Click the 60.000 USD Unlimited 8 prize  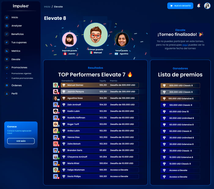[180, 118]
